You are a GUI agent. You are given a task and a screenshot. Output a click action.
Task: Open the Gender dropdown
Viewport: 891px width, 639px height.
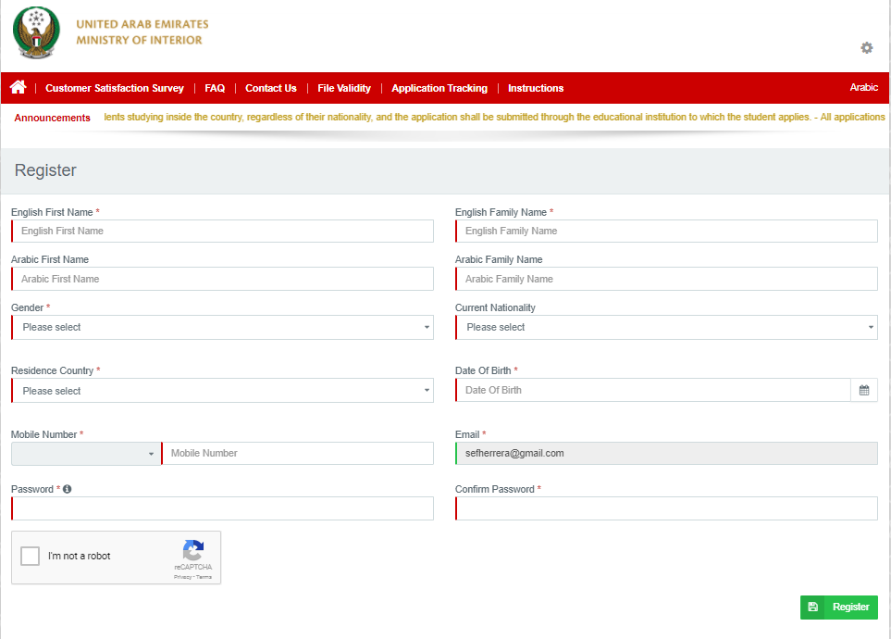pos(222,327)
